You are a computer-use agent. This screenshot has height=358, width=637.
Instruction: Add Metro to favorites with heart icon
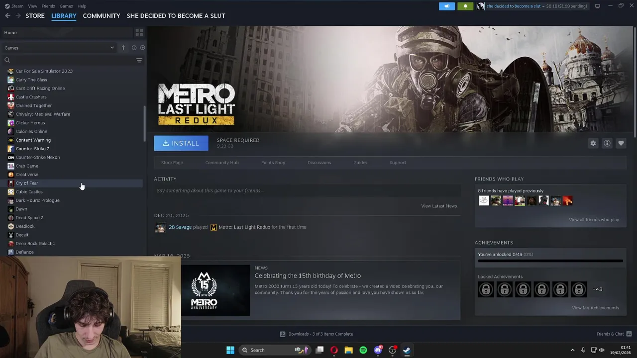(621, 143)
